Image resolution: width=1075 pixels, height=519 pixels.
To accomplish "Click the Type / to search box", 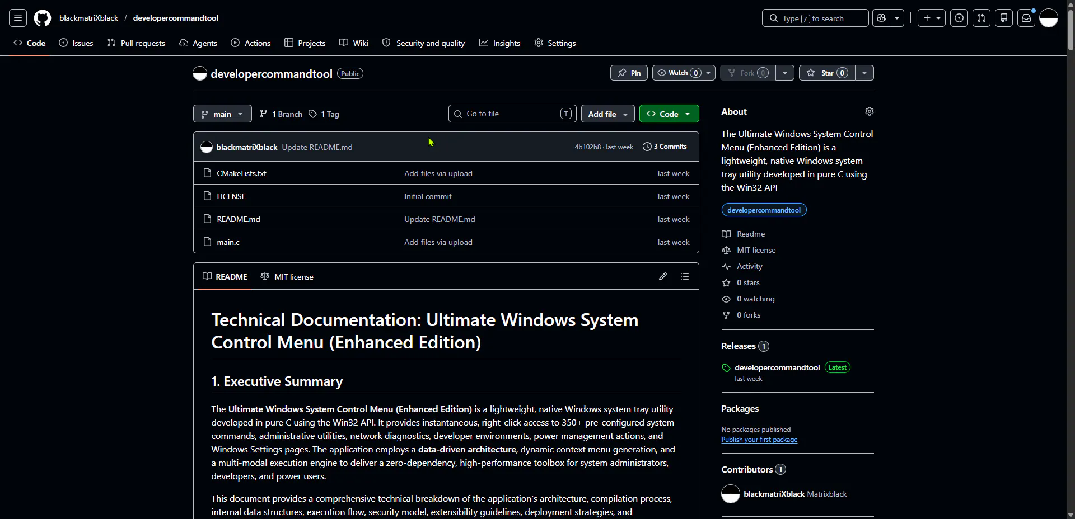I will click(x=815, y=18).
